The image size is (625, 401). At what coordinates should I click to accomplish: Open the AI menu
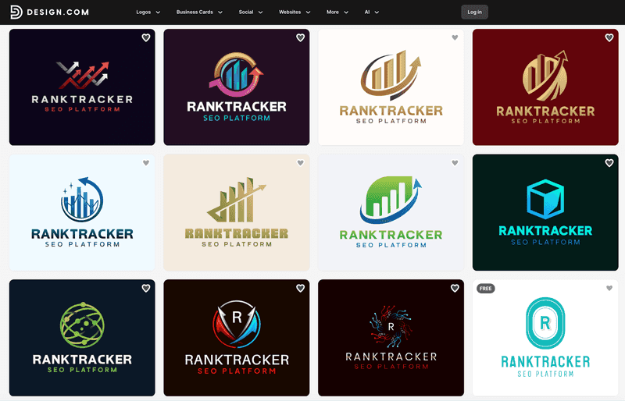pyautogui.click(x=372, y=12)
